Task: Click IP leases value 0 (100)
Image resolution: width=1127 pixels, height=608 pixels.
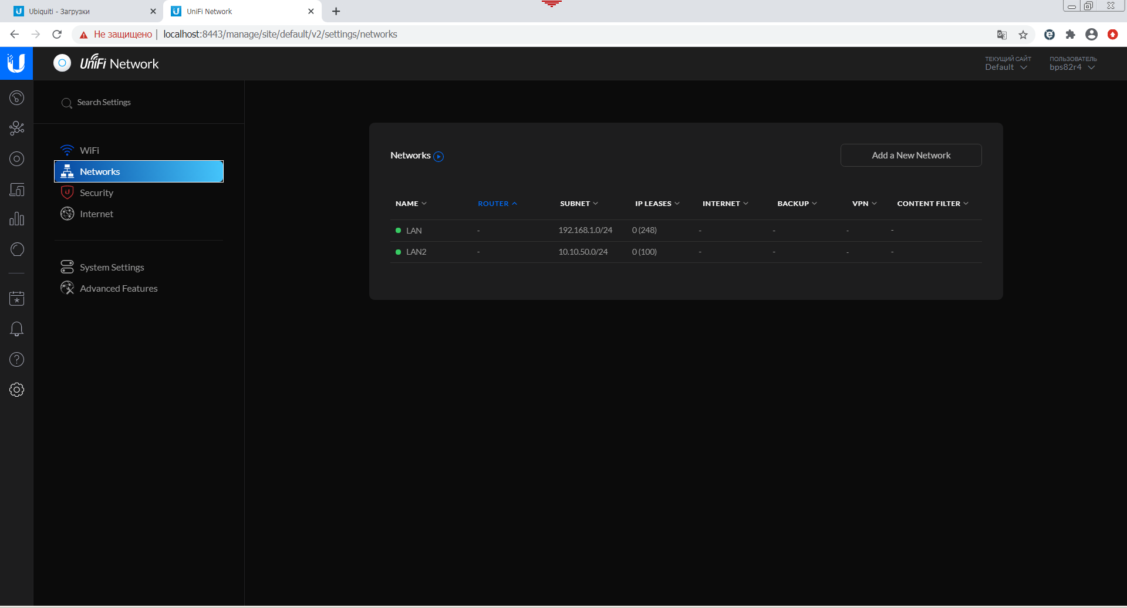Action: pos(644,252)
